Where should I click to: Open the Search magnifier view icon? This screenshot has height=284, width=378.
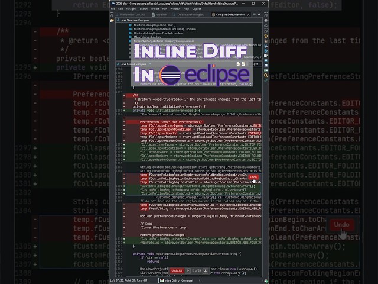[266, 75]
